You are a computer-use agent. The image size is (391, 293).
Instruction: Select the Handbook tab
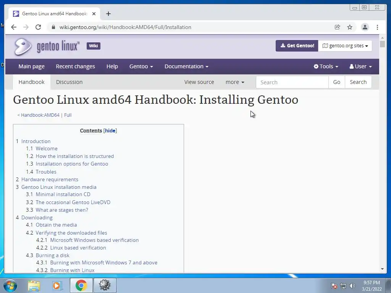(31, 82)
